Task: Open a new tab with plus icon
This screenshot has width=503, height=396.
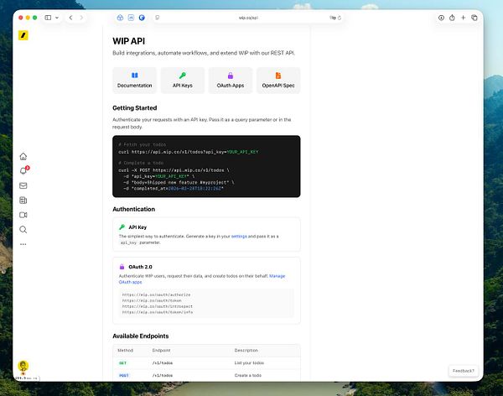Action: coord(464,18)
